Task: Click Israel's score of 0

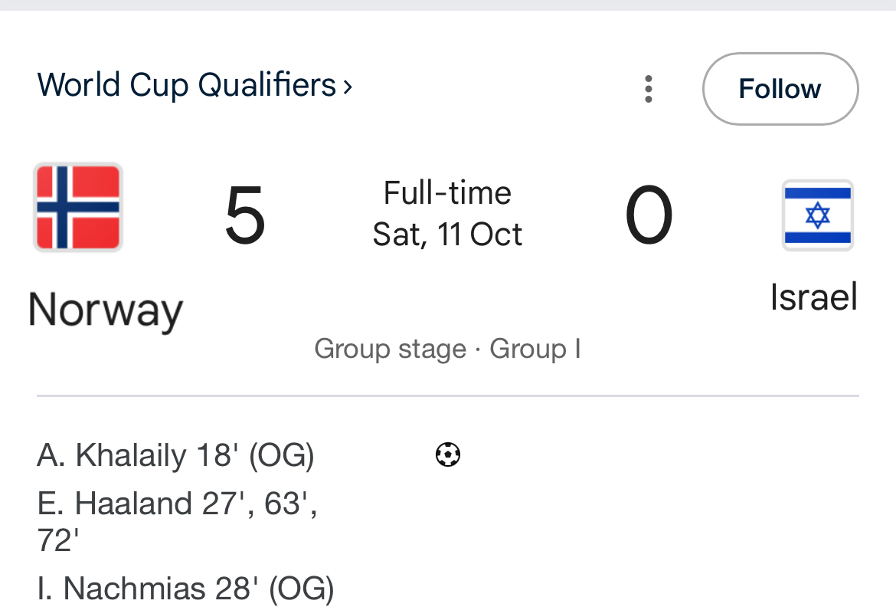Action: (649, 215)
